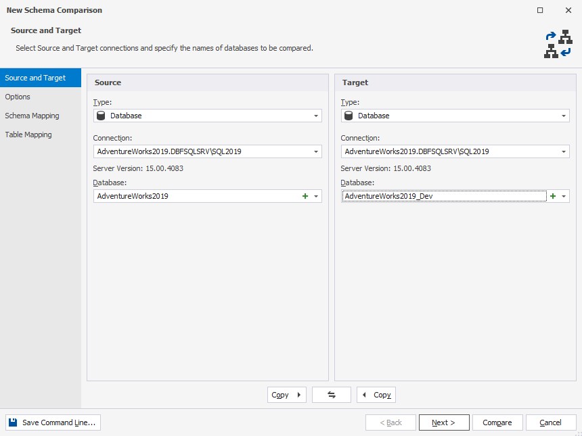Image resolution: width=582 pixels, height=436 pixels.
Task: Click the green plus icon beside Source database
Action: 305,196
